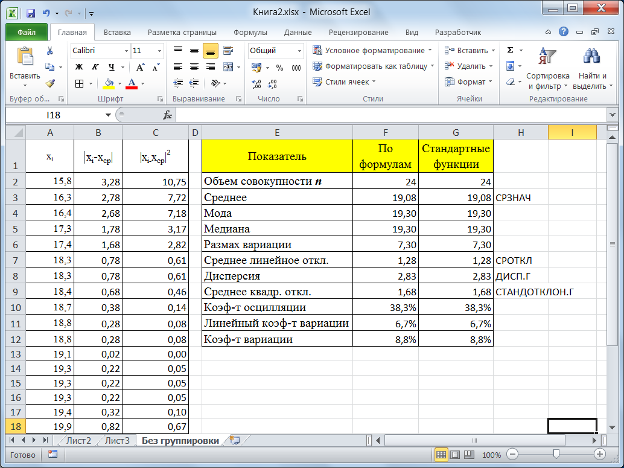The image size is (624, 468).
Task: Click the Clear eraser icon
Action: click(511, 82)
